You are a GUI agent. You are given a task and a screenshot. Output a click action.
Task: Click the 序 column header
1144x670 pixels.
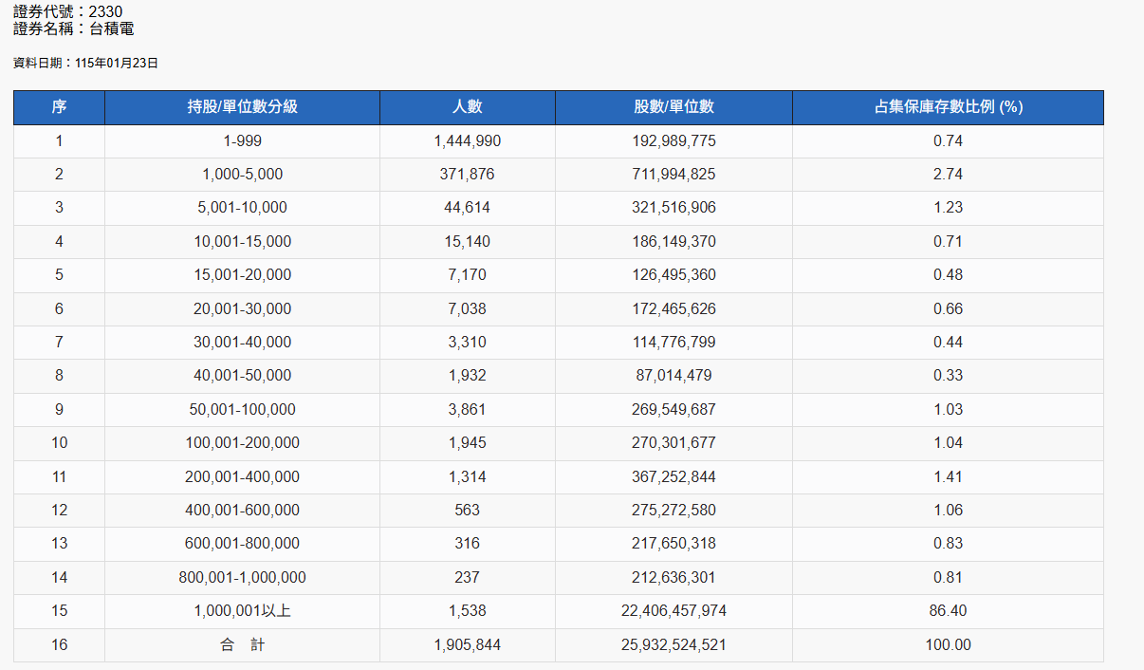pos(59,107)
